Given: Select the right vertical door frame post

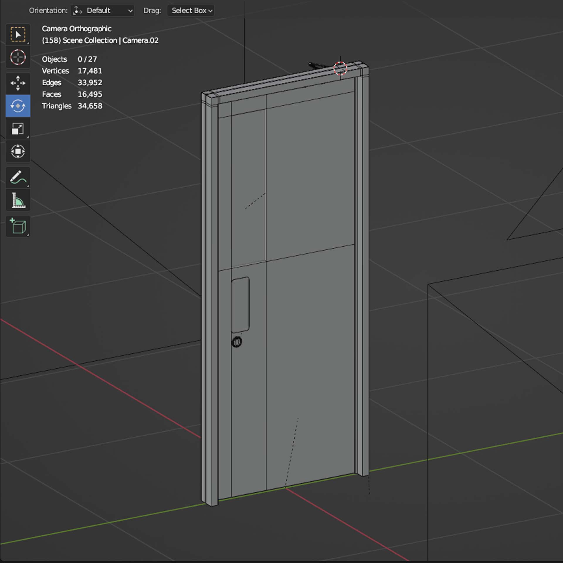Looking at the screenshot, I should [362, 264].
